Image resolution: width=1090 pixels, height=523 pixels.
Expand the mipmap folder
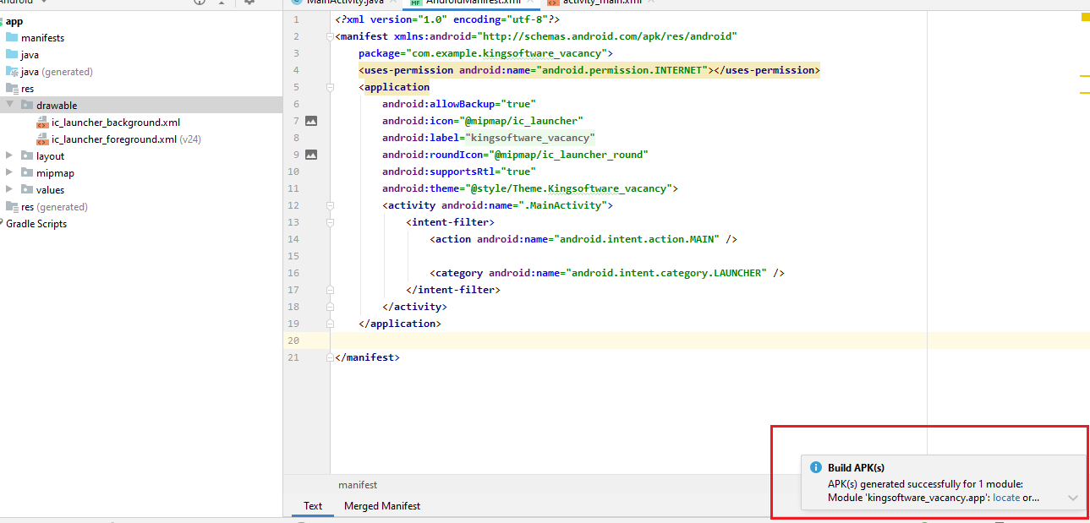click(x=9, y=173)
